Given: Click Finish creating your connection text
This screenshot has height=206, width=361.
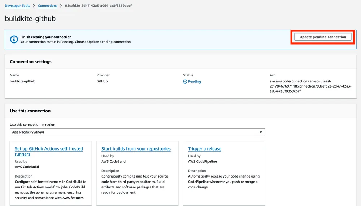Looking at the screenshot, I should pos(46,37).
